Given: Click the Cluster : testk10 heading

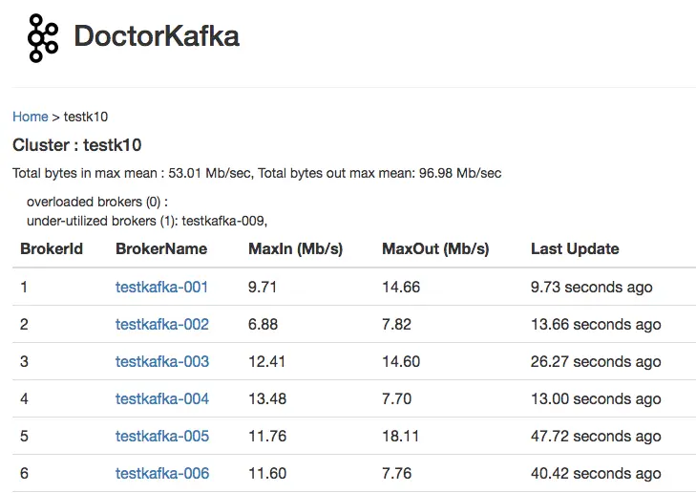Looking at the screenshot, I should tap(77, 145).
